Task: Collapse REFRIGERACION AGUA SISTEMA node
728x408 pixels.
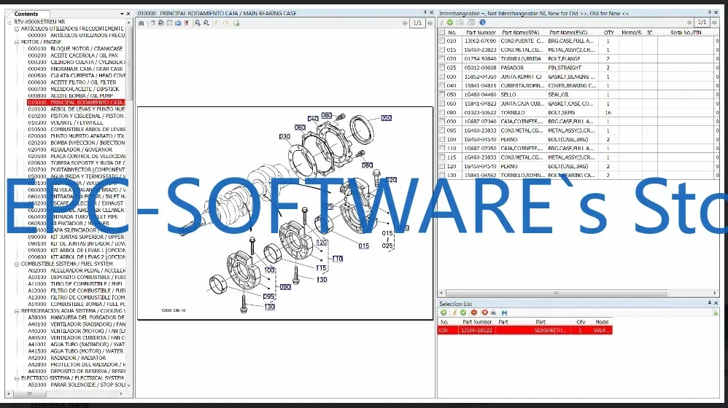Action: click(x=17, y=311)
